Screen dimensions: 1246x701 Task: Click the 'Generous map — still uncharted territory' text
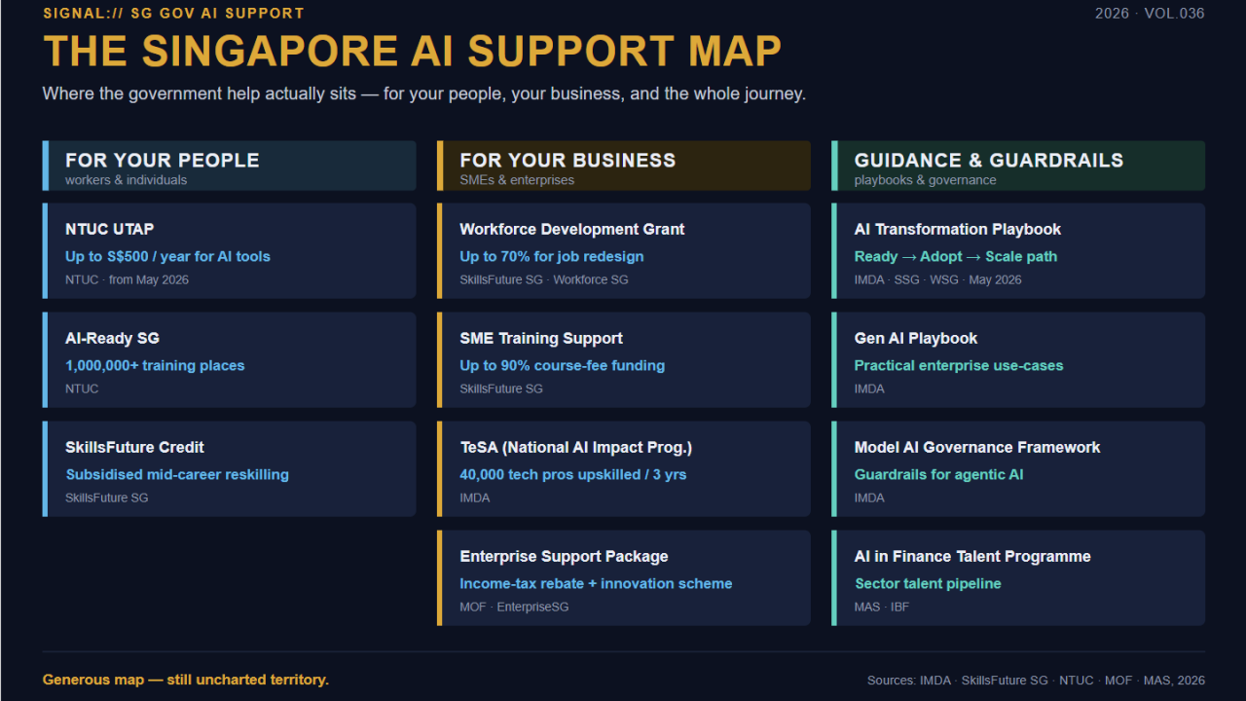point(186,680)
